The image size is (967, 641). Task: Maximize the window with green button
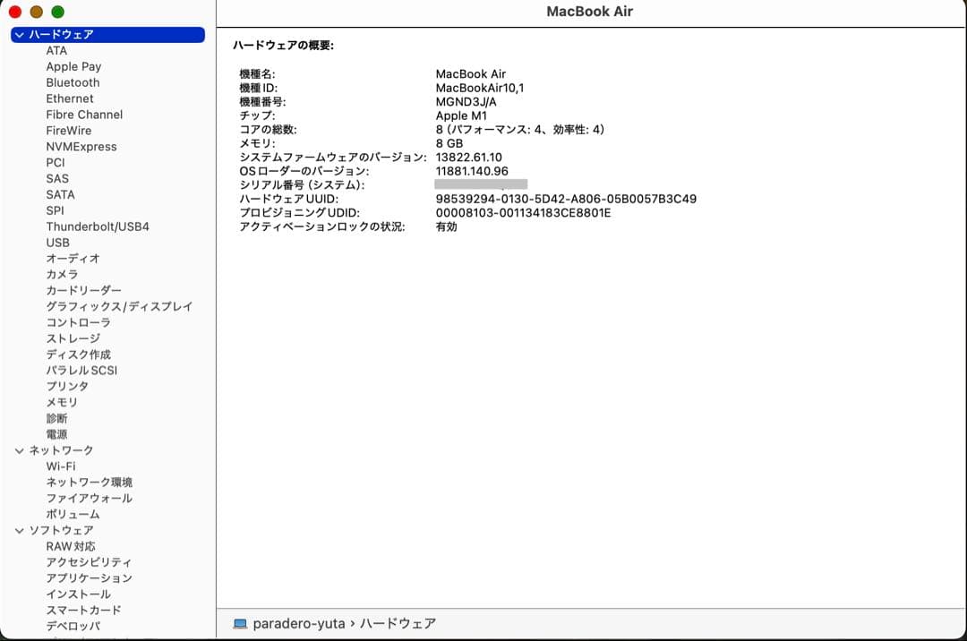57,12
